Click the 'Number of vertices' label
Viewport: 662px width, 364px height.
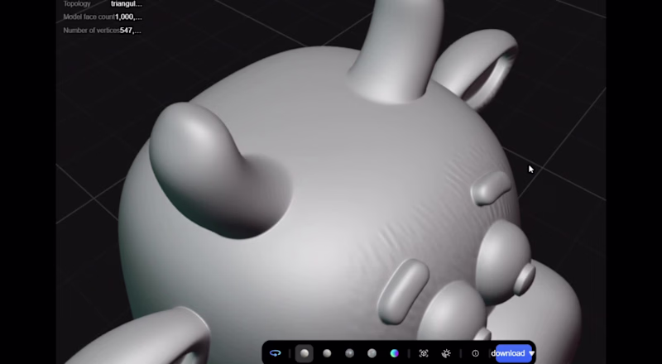91,31
